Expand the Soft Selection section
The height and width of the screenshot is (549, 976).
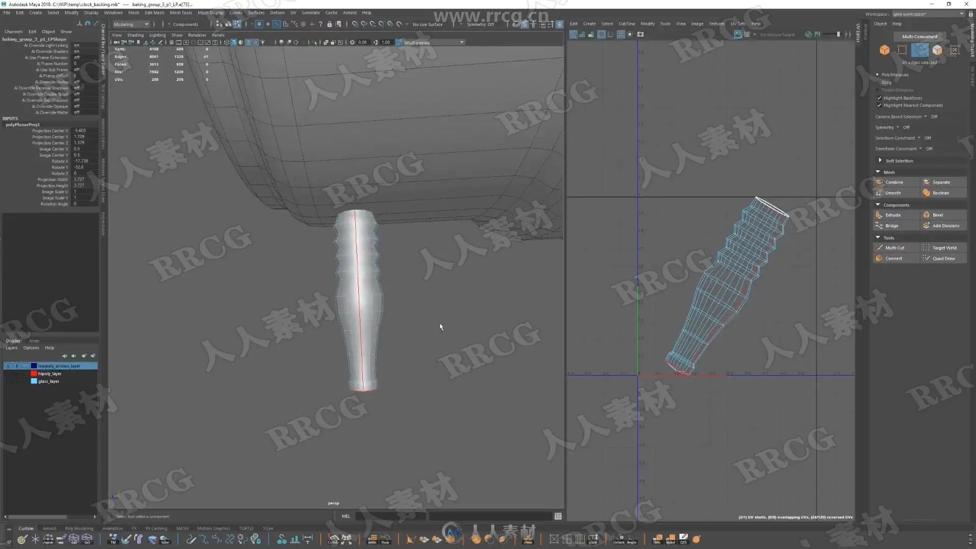pos(880,161)
